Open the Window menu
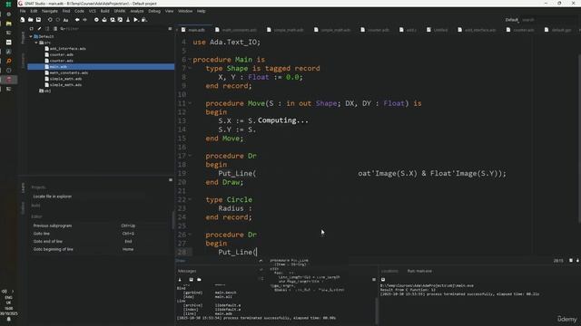This screenshot has width=581, height=326. [x=185, y=11]
